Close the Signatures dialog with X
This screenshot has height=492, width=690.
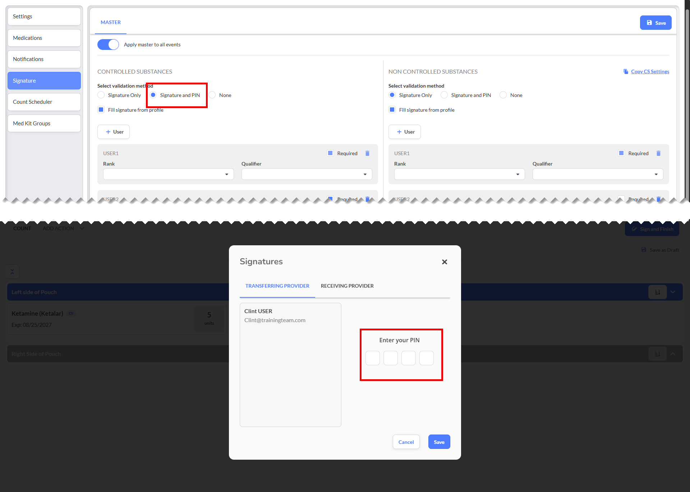445,262
